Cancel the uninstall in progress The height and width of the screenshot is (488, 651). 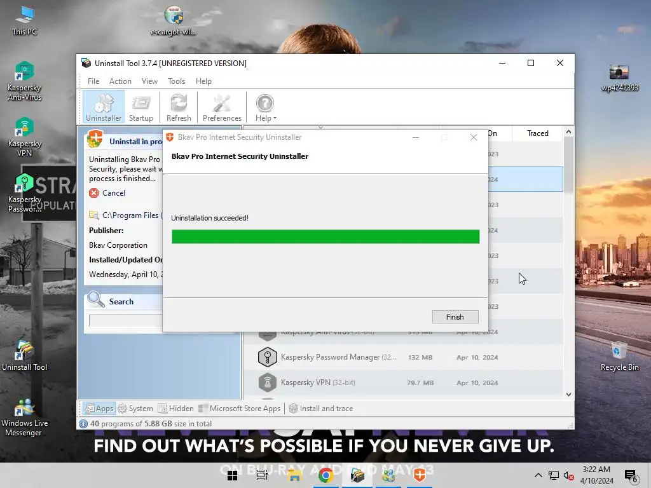114,193
